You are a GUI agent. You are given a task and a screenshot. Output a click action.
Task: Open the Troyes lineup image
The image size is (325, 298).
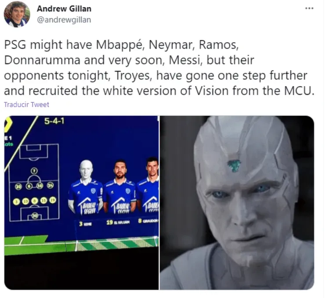(81, 203)
